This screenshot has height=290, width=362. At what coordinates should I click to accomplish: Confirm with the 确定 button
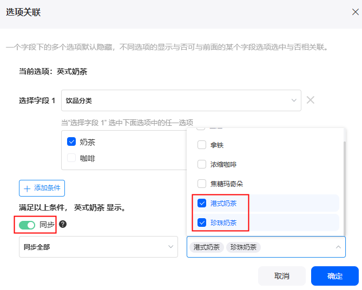335,276
